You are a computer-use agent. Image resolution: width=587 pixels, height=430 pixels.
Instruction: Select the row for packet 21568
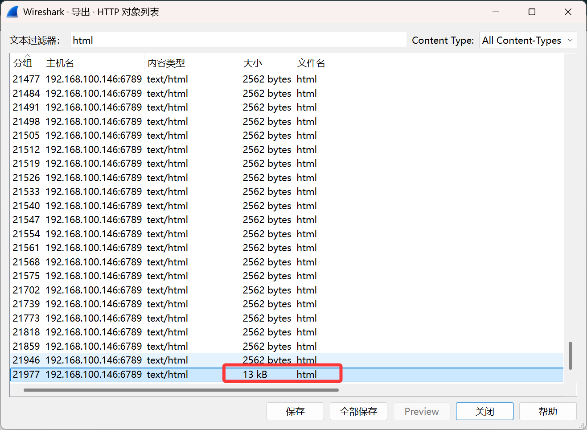coord(287,262)
